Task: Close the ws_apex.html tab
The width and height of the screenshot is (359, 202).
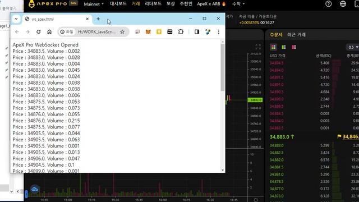Action: coord(88,19)
